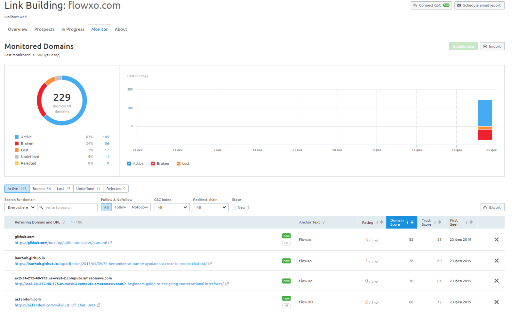
Task: Sort table by Domain Score arrows
Action: coord(412,222)
